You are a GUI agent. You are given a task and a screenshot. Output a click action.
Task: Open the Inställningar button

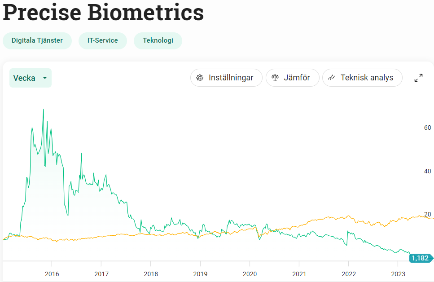pos(226,78)
